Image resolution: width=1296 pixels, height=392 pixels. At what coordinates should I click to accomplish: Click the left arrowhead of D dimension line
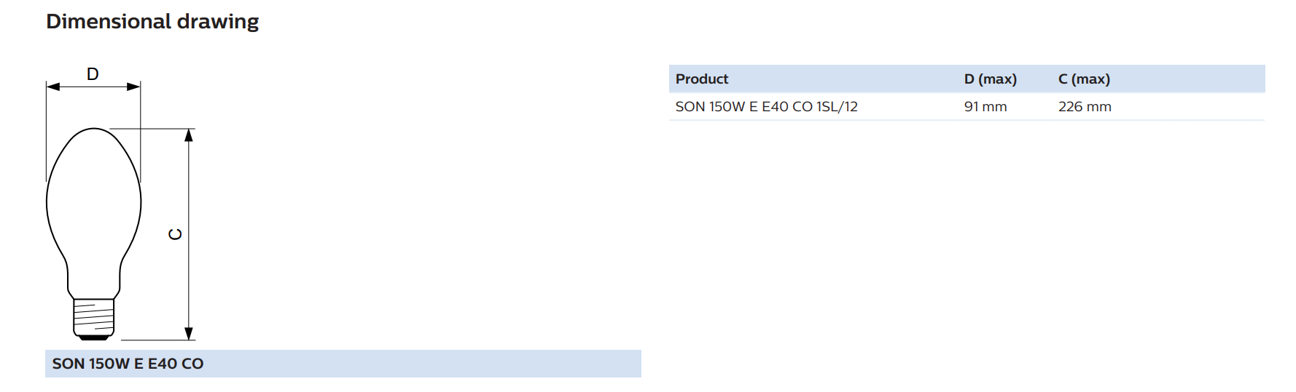53,87
